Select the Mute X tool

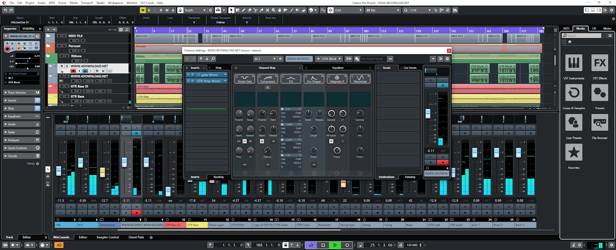tap(268, 10)
